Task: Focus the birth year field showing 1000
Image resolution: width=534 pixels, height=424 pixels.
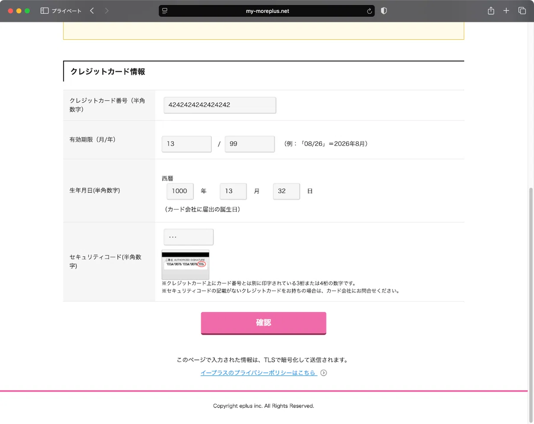Action: (180, 191)
